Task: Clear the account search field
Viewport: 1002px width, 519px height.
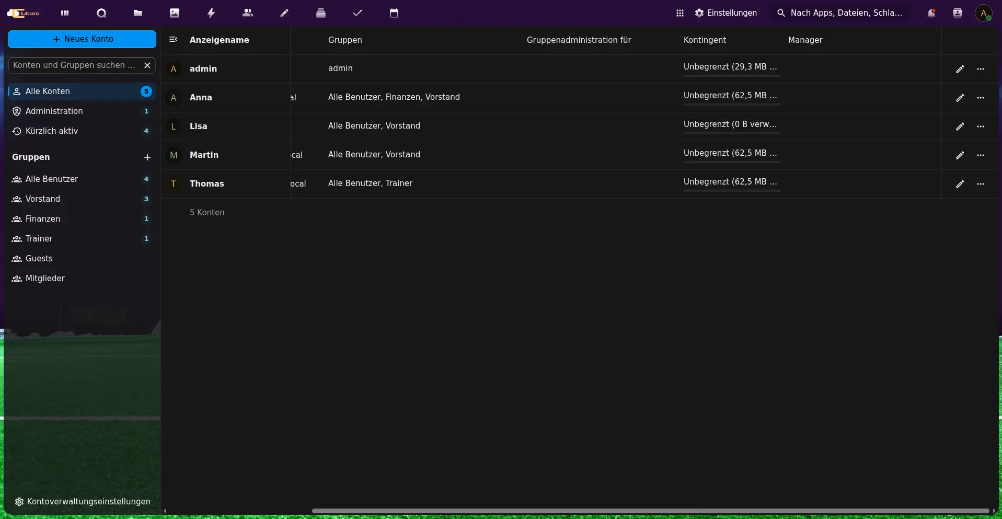Action: coord(147,65)
